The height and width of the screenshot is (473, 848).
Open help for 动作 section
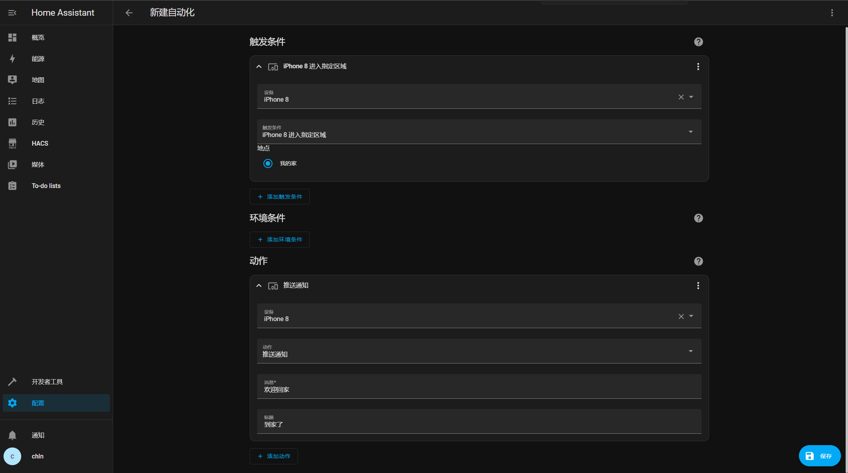click(x=698, y=261)
